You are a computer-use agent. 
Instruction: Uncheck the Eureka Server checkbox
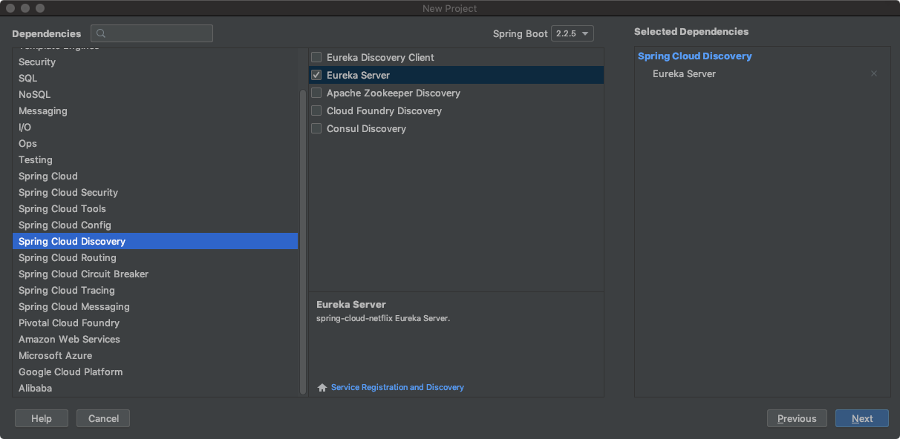316,75
